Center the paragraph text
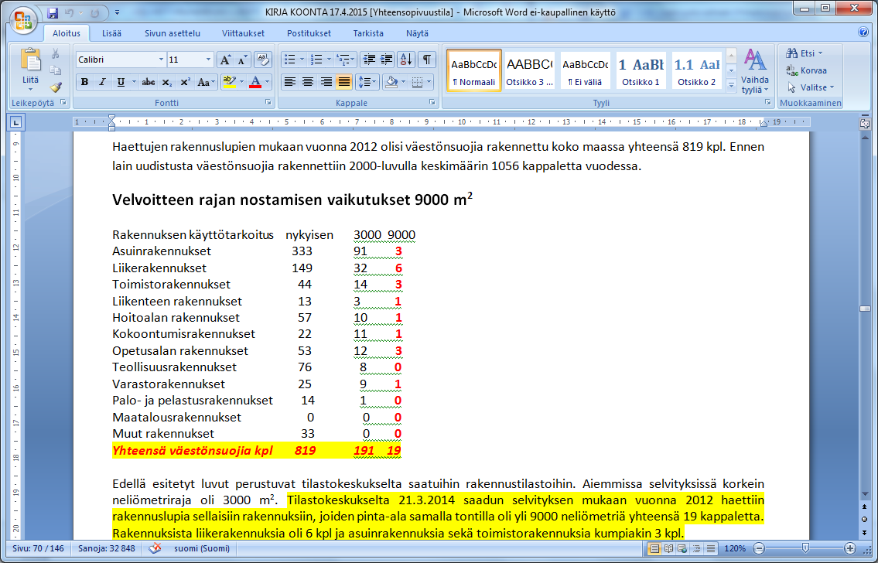 (x=307, y=82)
